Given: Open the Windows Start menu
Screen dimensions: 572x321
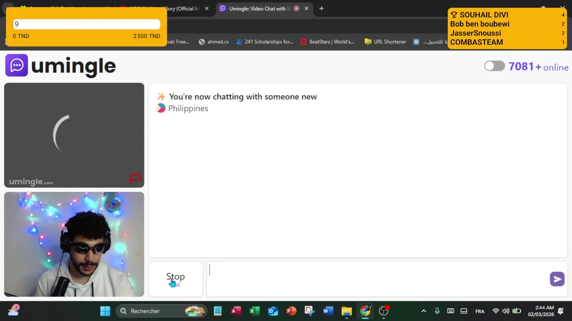Looking at the screenshot, I should 105,311.
